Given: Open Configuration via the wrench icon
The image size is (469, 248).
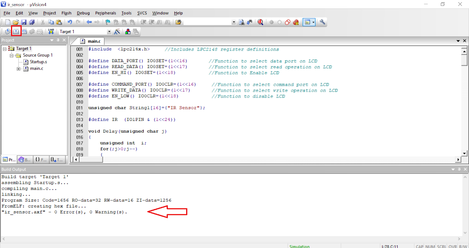Looking at the screenshot, I should tap(322, 22).
